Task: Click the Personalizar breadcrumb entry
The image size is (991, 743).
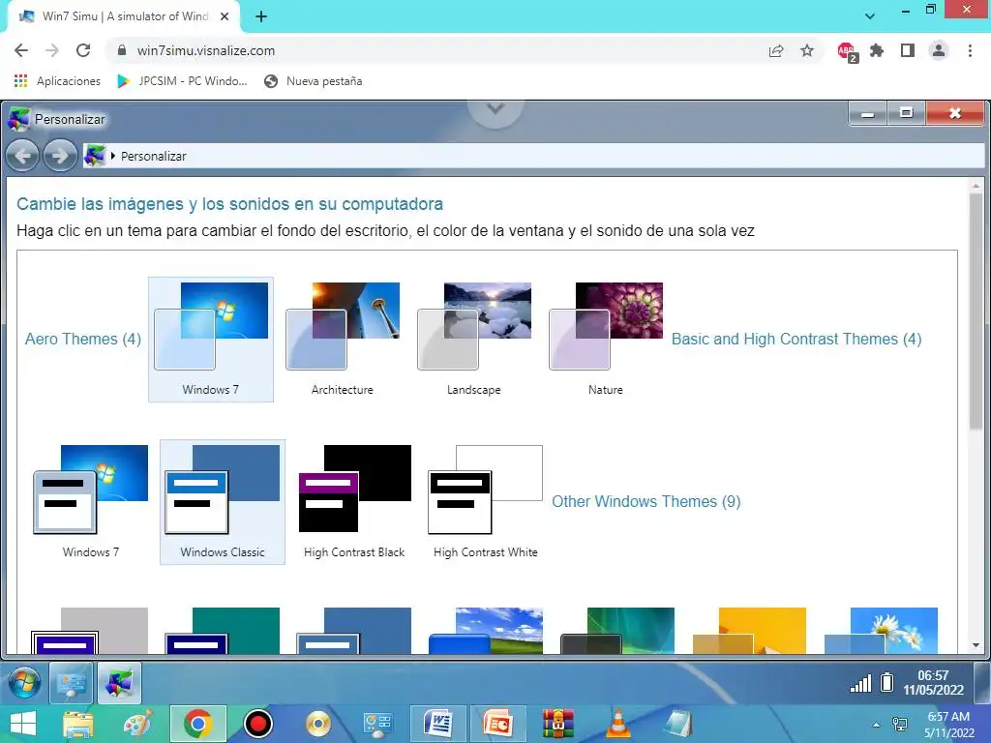Action: [x=154, y=156]
